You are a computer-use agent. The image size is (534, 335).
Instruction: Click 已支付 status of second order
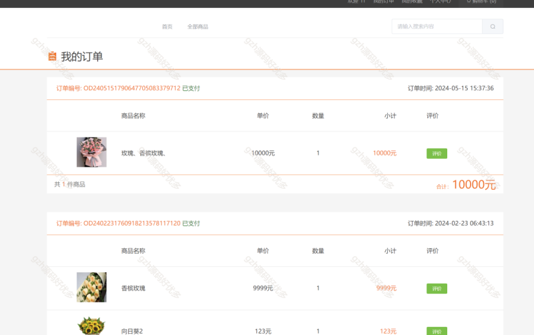(191, 224)
